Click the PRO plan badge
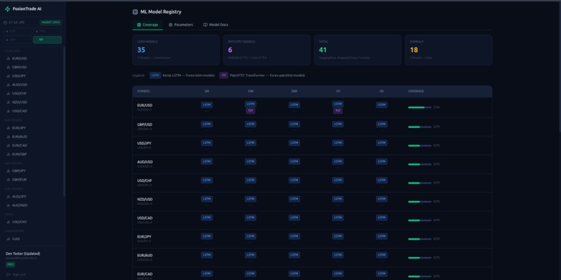 [x=10, y=264]
